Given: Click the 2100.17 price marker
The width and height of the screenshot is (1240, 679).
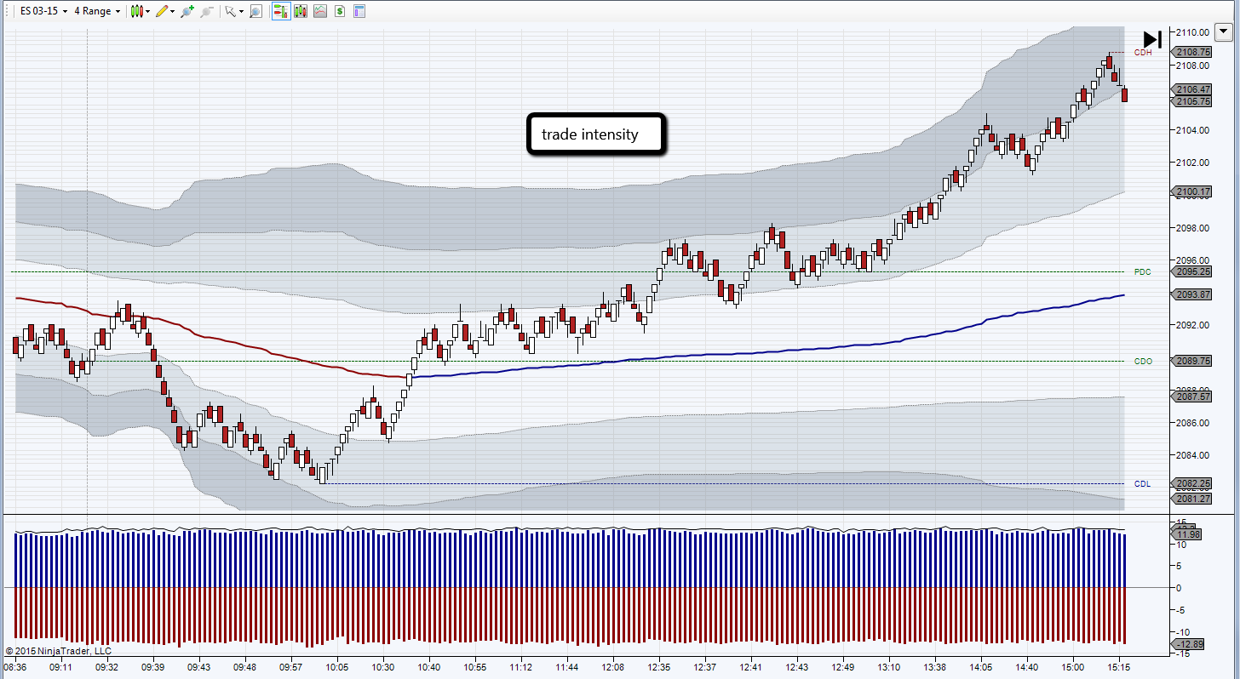Looking at the screenshot, I should tap(1192, 192).
